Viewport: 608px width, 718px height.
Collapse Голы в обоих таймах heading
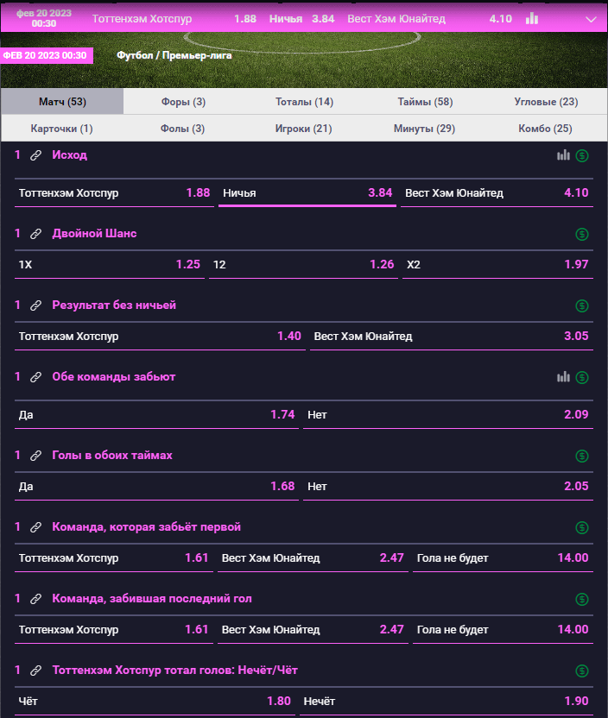[112, 455]
